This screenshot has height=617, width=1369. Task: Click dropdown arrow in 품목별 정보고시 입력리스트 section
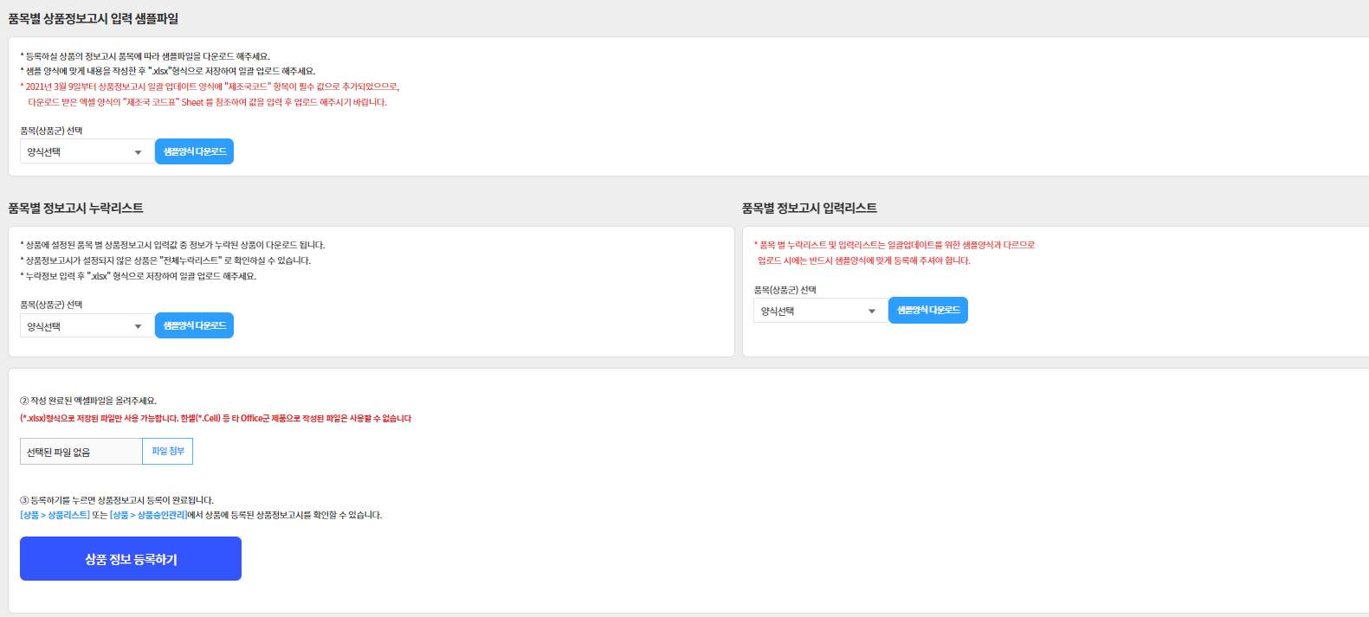871,312
